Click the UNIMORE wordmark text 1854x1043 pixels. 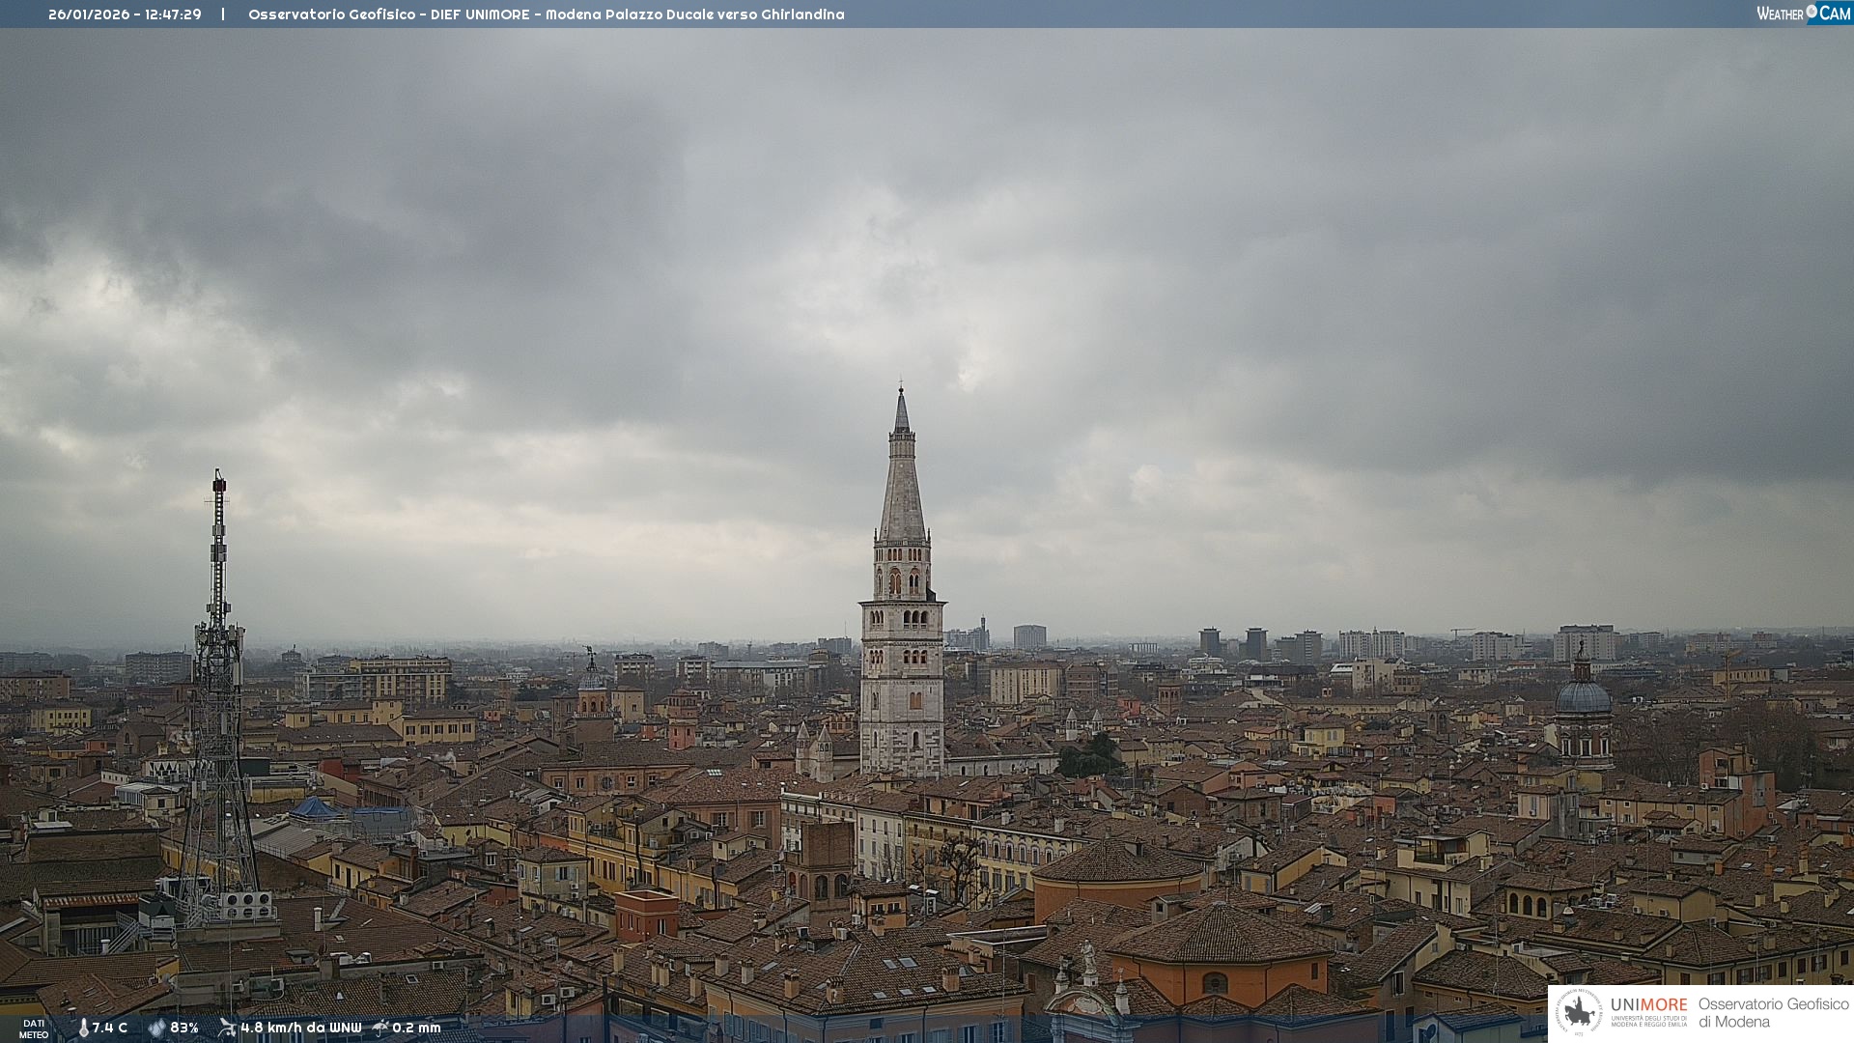(1648, 1005)
